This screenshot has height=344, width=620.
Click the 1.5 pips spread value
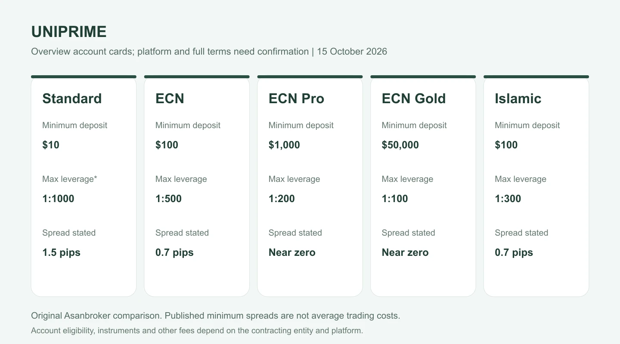pos(61,252)
